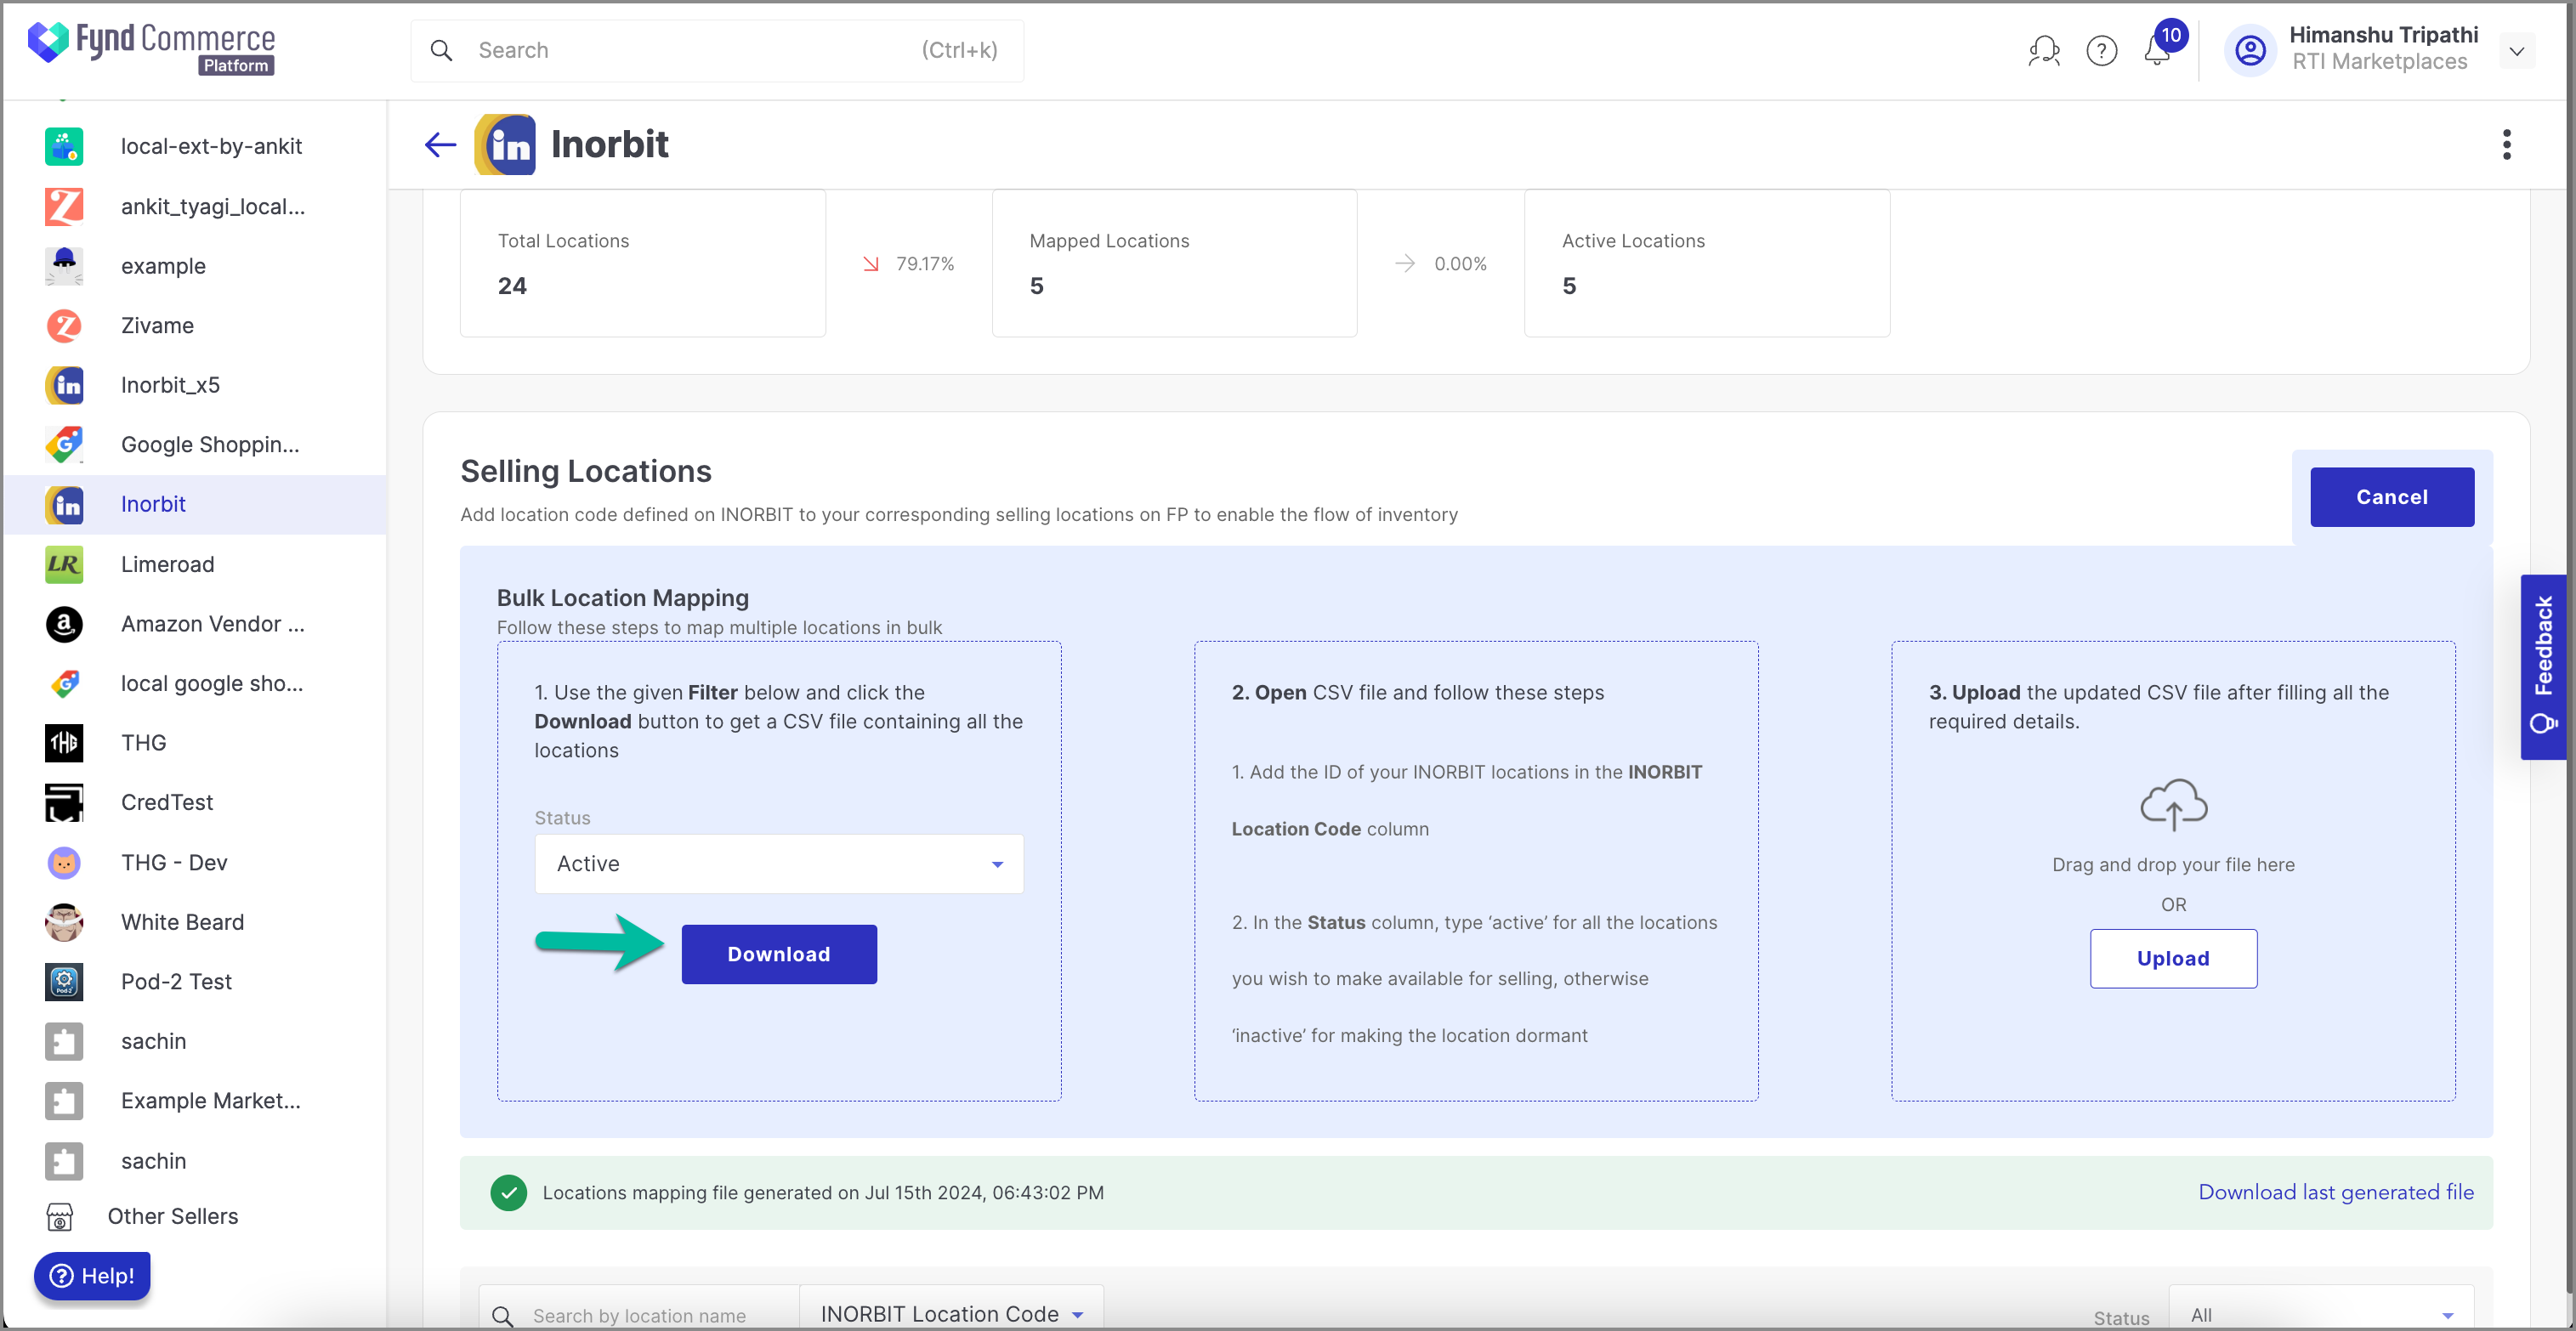Screen dimensions: 2576x1331
Task: Click the 79.17% conversion value
Action: [925, 264]
